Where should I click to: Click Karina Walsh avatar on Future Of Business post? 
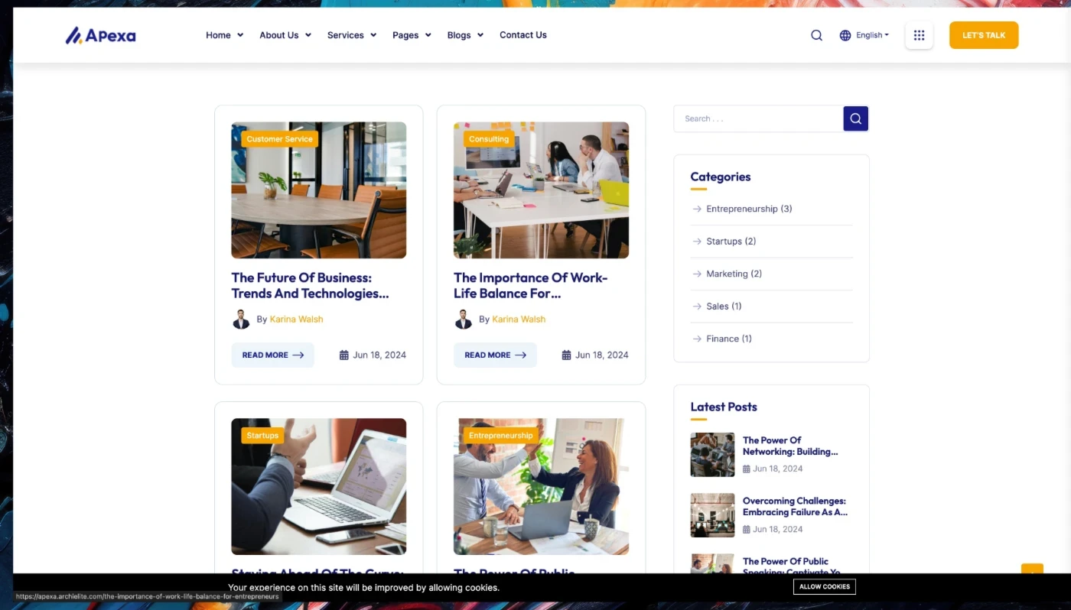tap(241, 320)
